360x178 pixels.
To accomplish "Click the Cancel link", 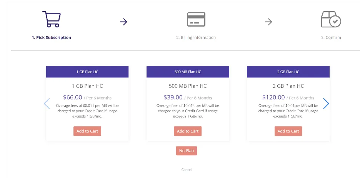I will [187, 170].
